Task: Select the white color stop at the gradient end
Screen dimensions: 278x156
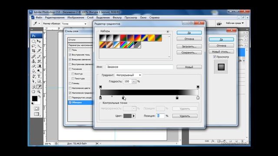Action: pos(198,97)
